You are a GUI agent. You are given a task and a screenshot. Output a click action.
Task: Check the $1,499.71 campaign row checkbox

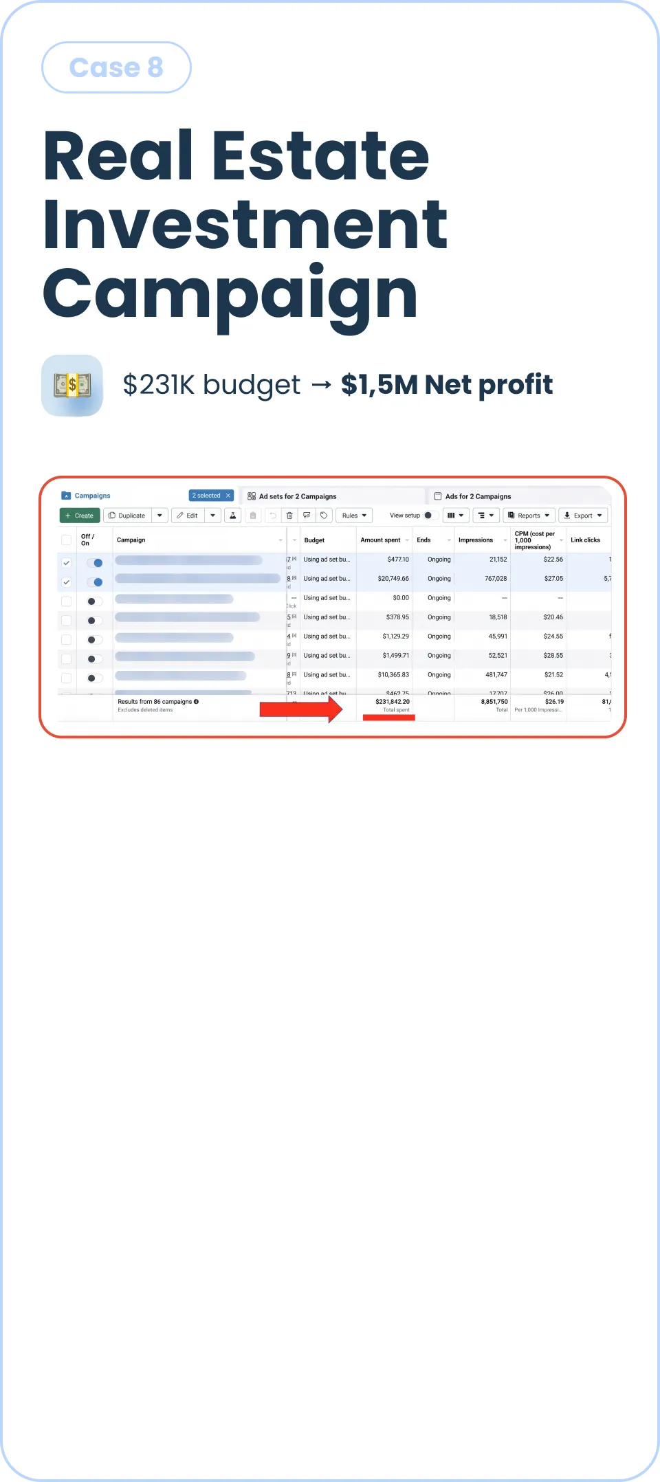(67, 659)
